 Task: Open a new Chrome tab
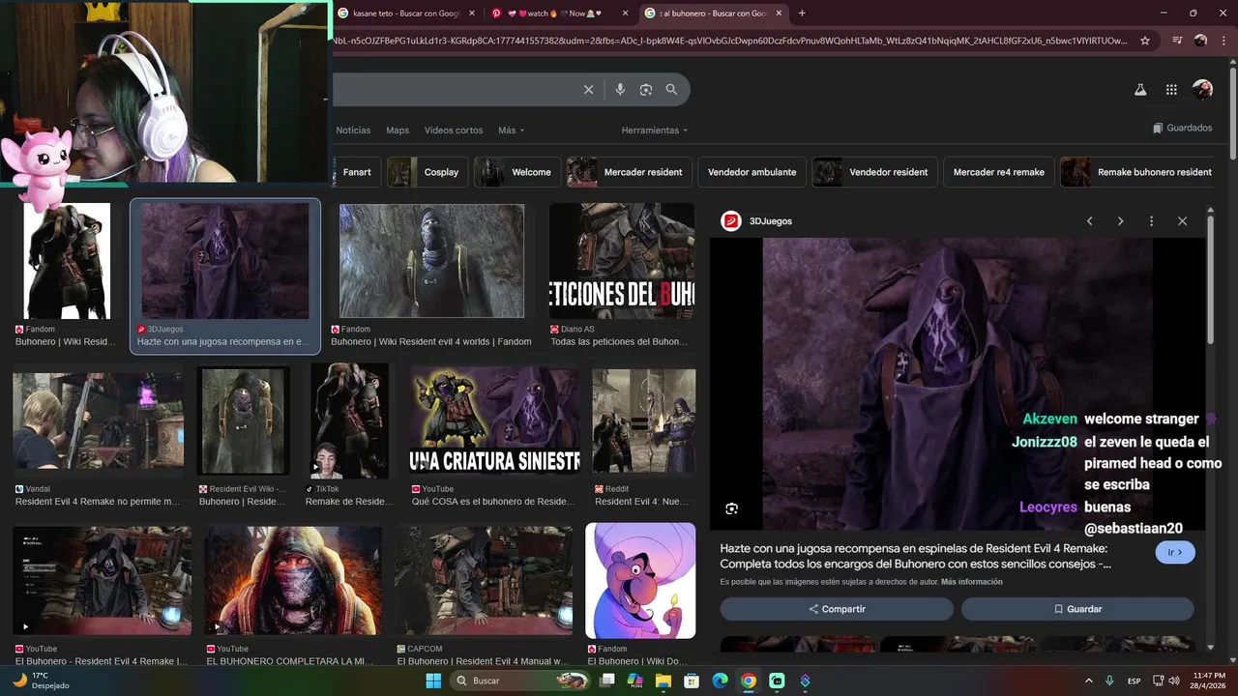tap(802, 14)
